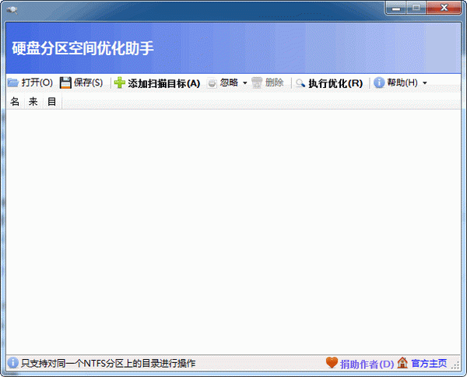Open the 捐助作者(D) link
Viewport: 467px width, 377px height.
click(x=367, y=364)
